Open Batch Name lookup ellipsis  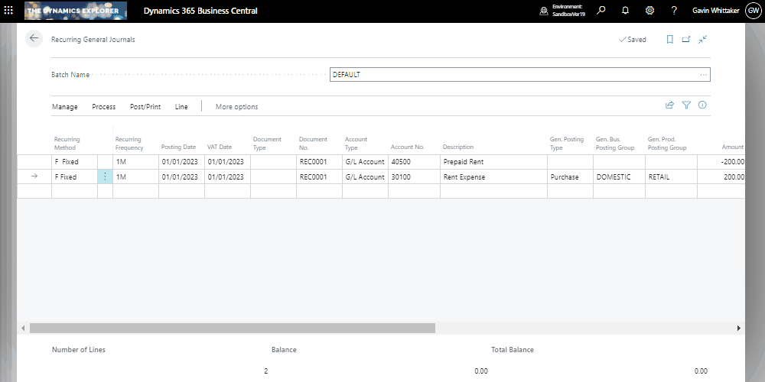(703, 75)
